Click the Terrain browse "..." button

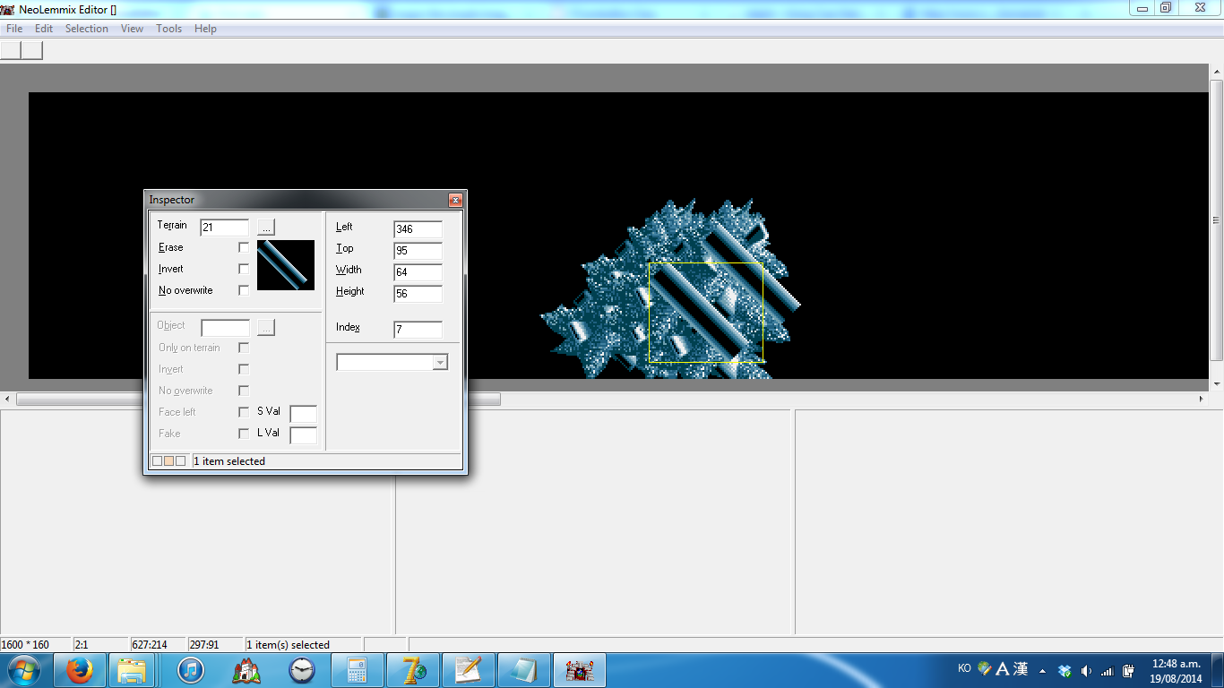coord(266,228)
